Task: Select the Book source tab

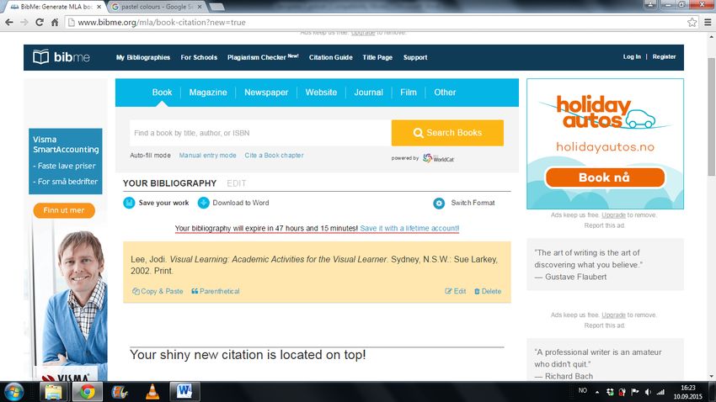Action: (x=162, y=92)
